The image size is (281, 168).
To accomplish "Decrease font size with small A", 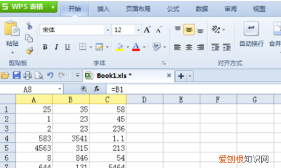I will tap(159, 30).
